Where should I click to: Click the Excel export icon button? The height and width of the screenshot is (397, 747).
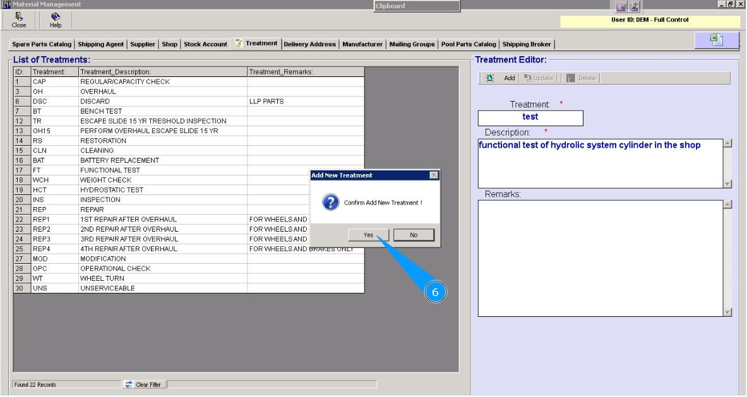point(716,40)
